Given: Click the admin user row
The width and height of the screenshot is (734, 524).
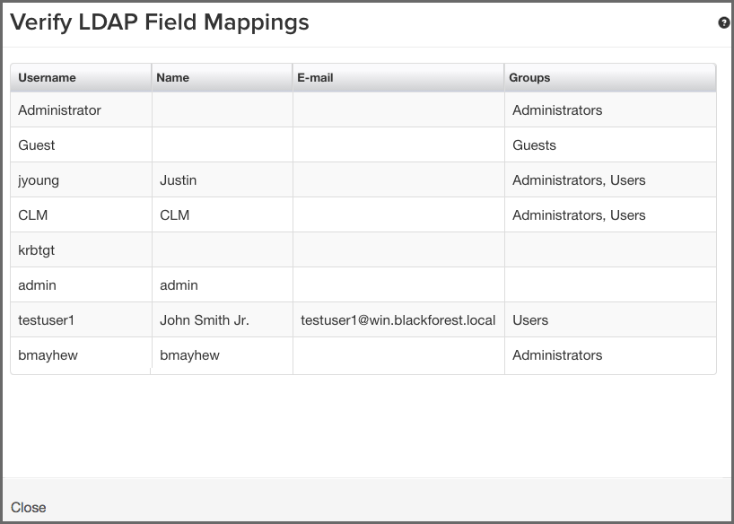Looking at the screenshot, I should click(x=35, y=284).
